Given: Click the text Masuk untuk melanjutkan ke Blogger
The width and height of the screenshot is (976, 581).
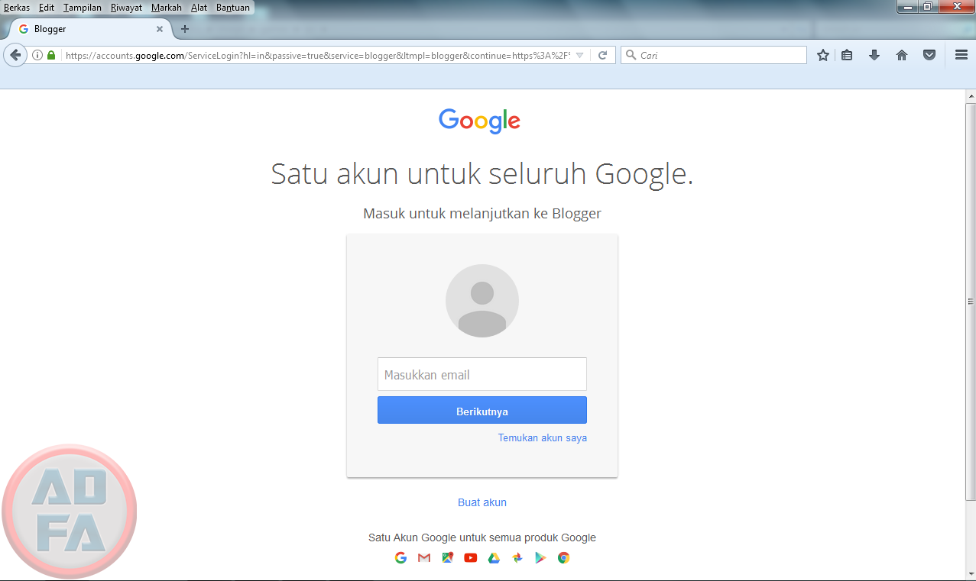Looking at the screenshot, I should point(482,214).
